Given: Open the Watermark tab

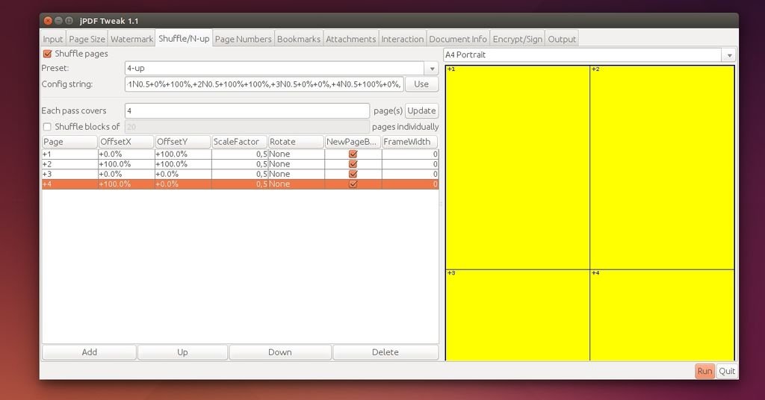Looking at the screenshot, I should 131,39.
